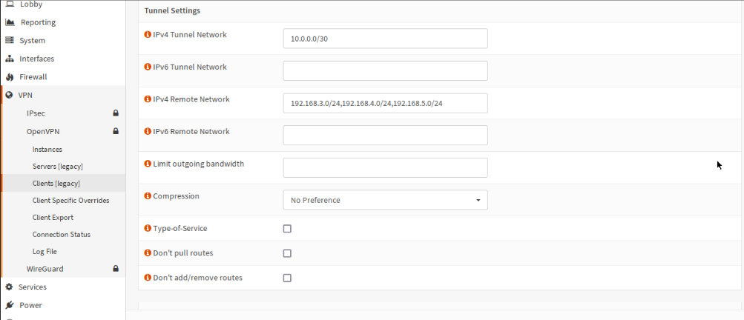Click the info icon beside Limit outgoing bandwidth
Viewport: 744px width, 320px height.
[148, 164]
